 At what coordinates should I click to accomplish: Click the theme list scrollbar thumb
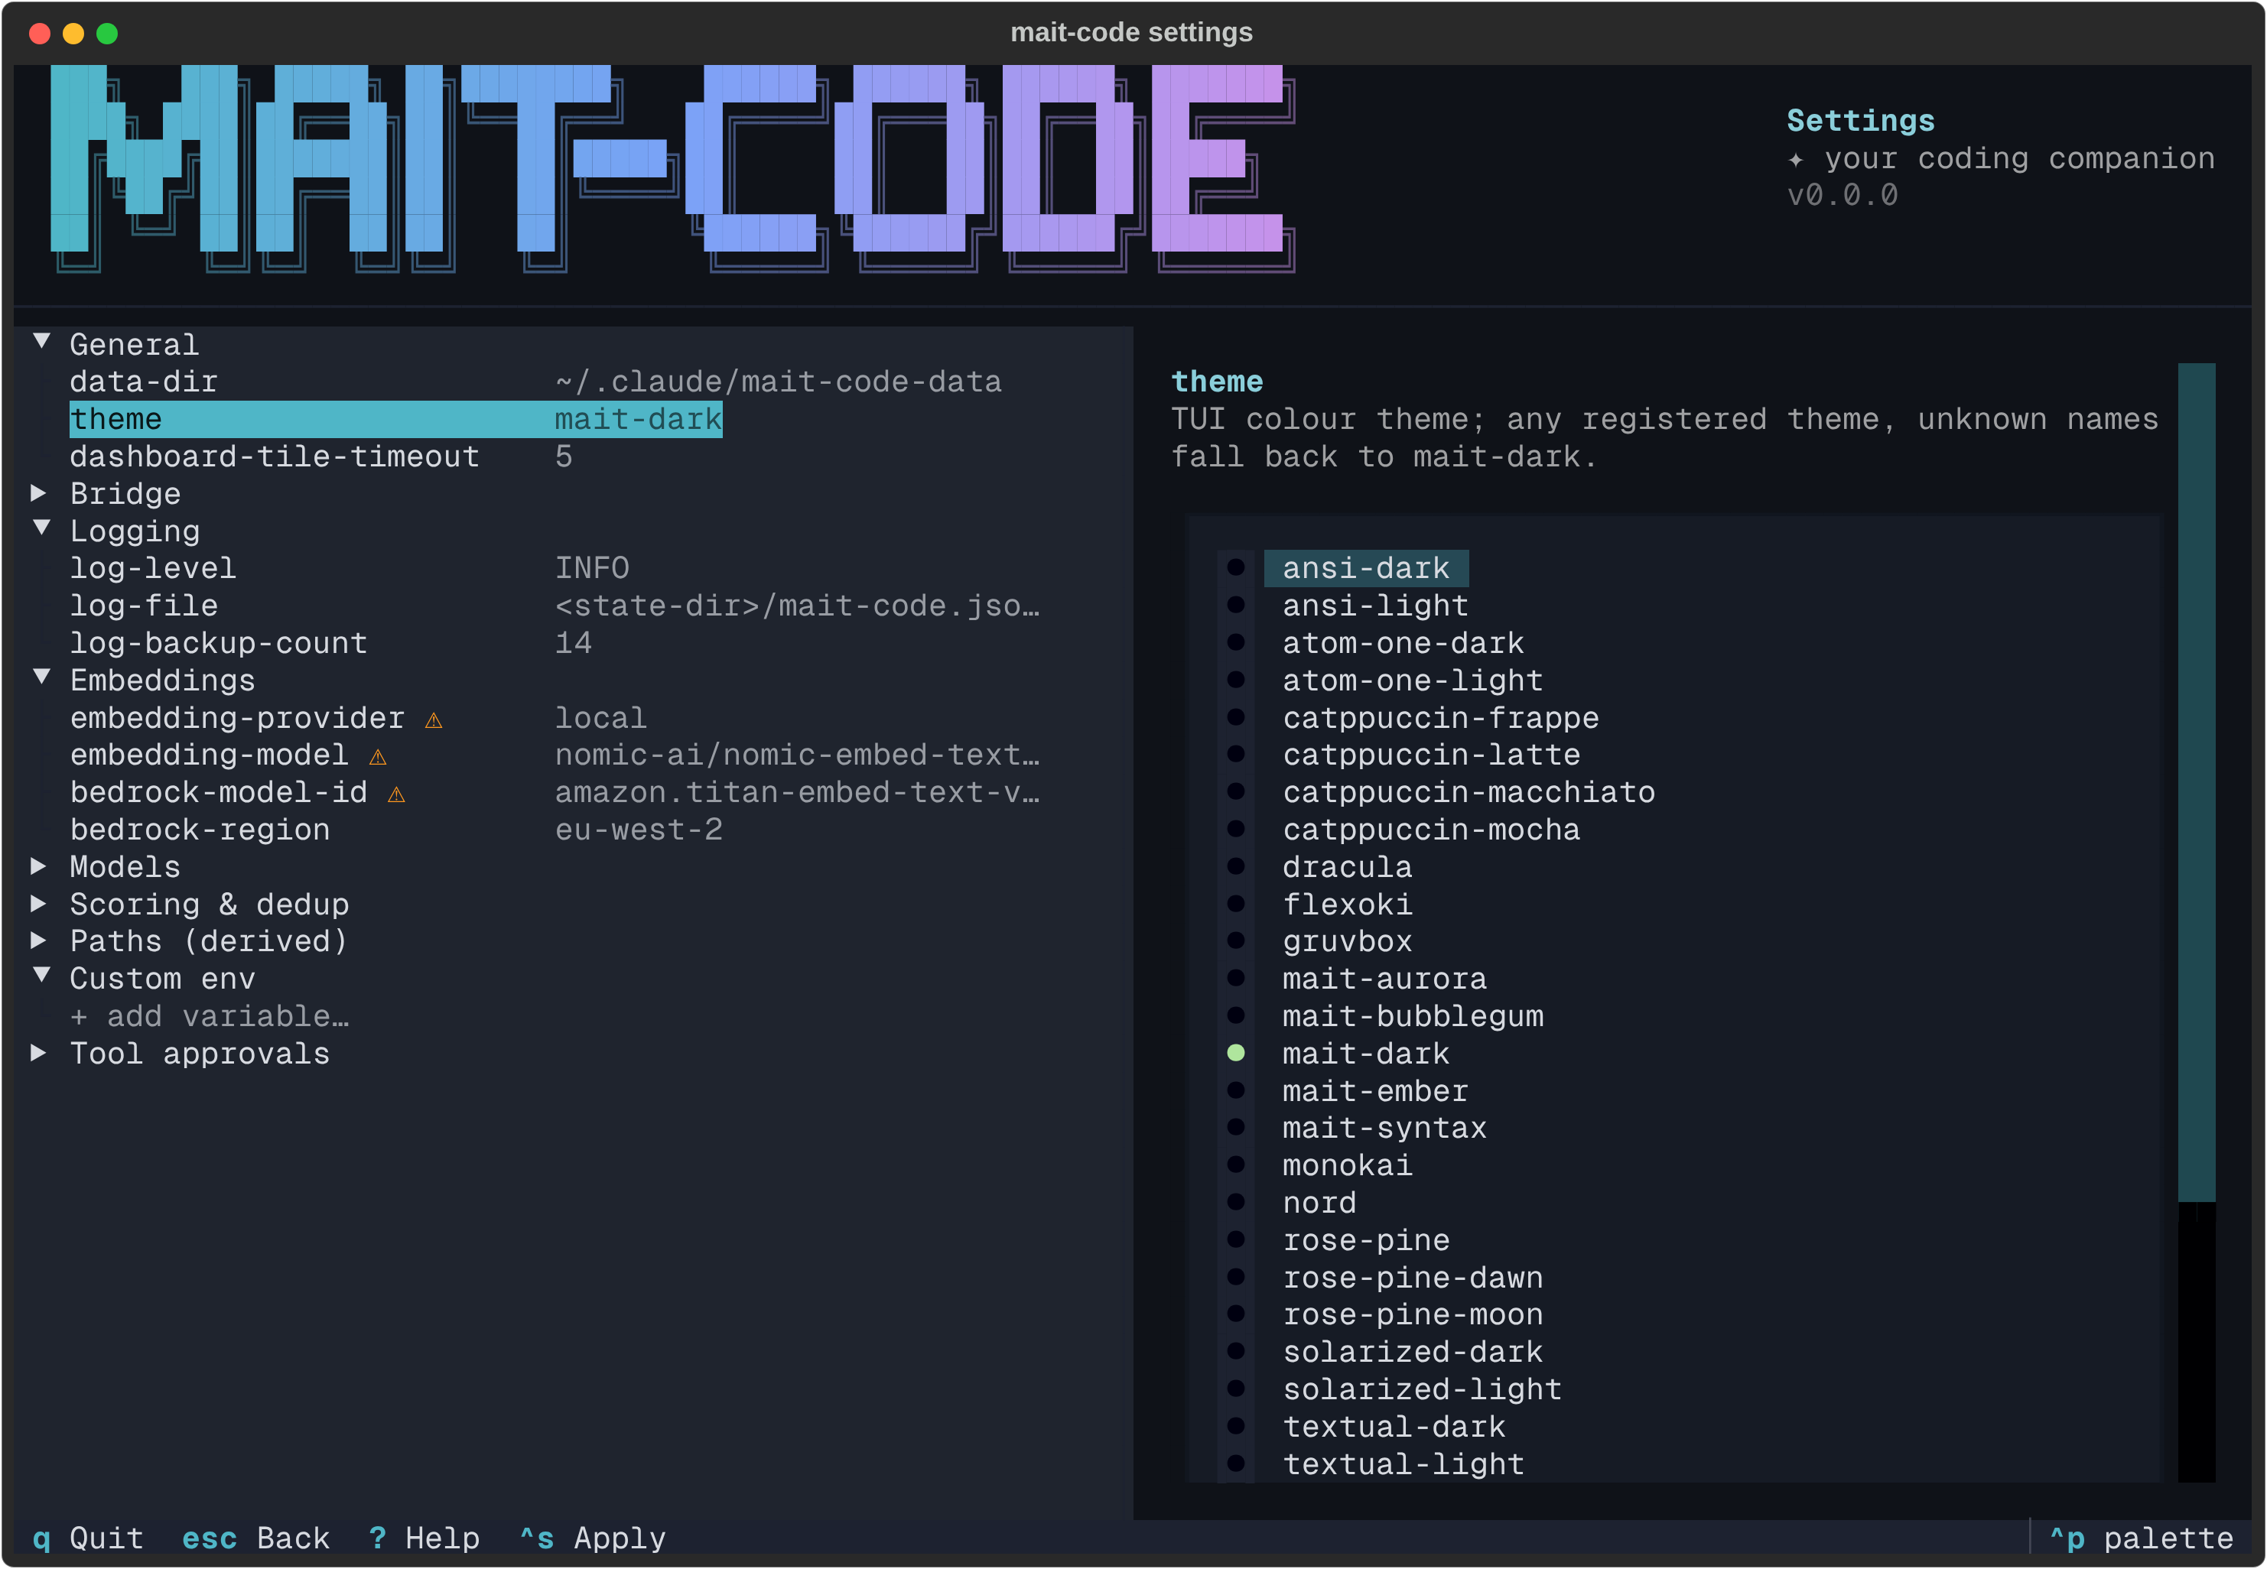coord(2196,782)
